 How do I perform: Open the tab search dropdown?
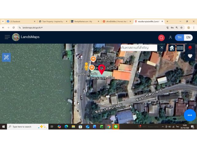[x=3, y=21]
